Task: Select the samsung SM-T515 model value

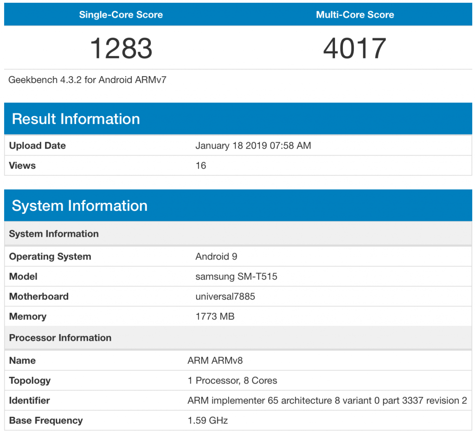Action: pos(236,276)
